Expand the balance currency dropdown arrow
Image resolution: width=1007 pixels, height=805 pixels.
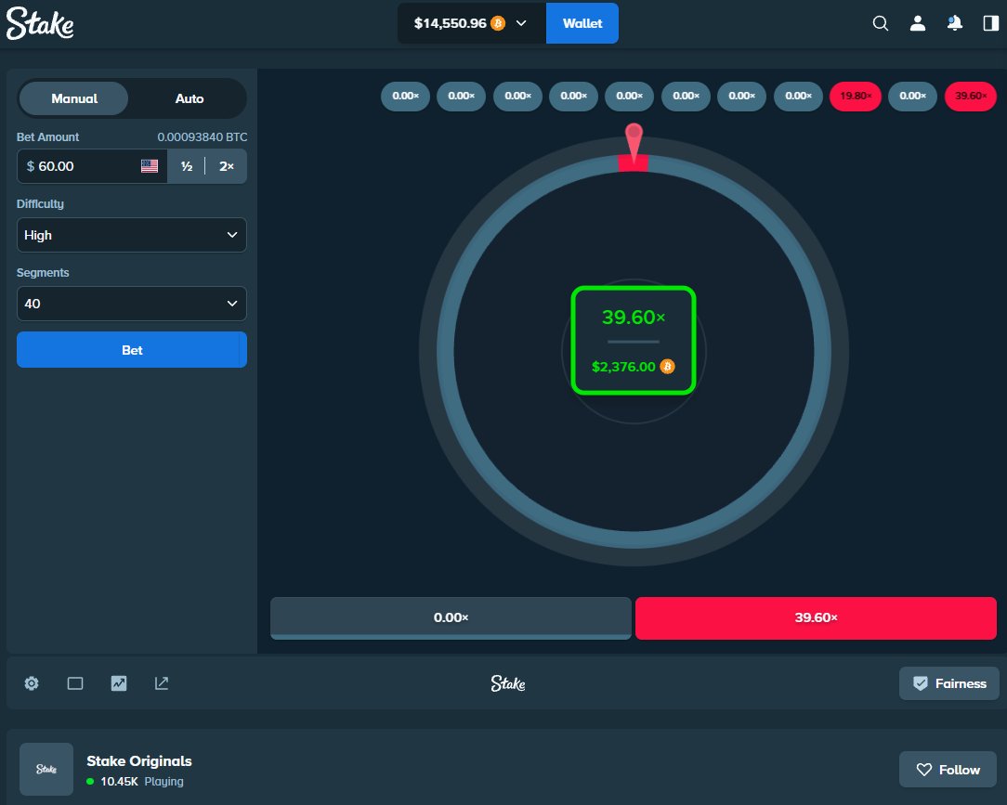(521, 24)
